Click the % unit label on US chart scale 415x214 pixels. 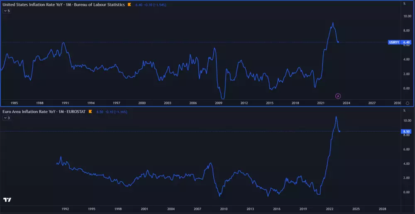coord(404,4)
